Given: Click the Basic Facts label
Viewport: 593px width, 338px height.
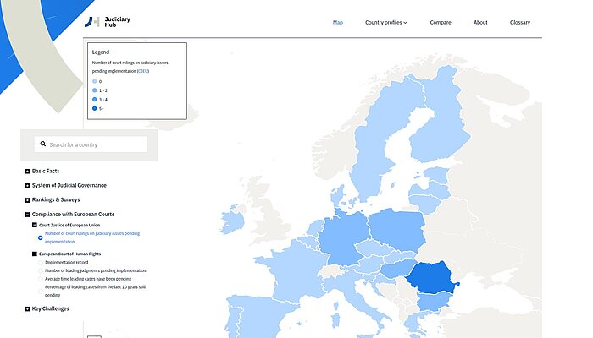Looking at the screenshot, I should tap(46, 171).
